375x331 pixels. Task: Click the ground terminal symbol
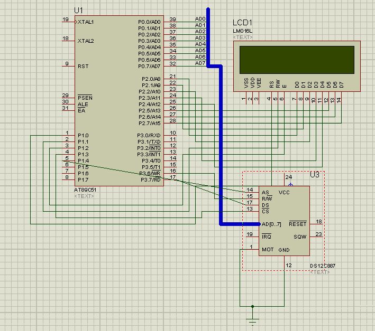coord(253,321)
